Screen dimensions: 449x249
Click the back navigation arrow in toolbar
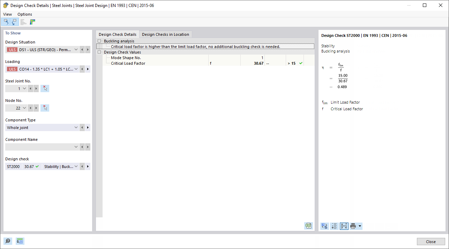coord(6,22)
